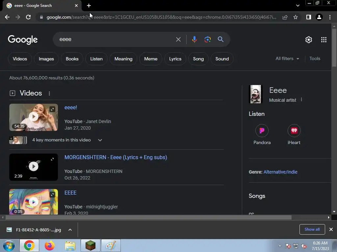Submit search with the magnifier icon
The image size is (337, 252).
pyautogui.click(x=221, y=39)
